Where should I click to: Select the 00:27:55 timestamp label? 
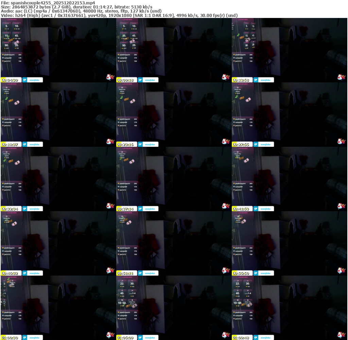241,144
